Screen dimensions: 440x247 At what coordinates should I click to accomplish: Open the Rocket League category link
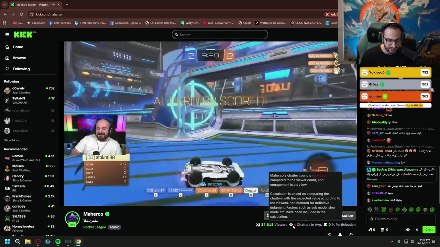95,227
